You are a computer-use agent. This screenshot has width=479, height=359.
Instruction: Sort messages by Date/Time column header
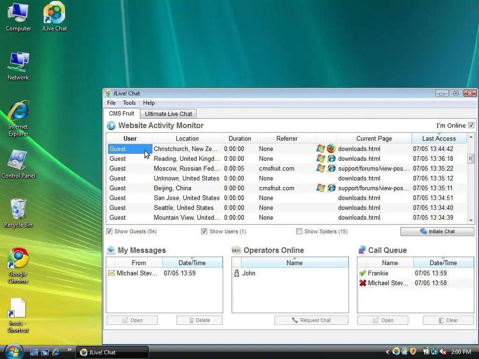(x=192, y=263)
